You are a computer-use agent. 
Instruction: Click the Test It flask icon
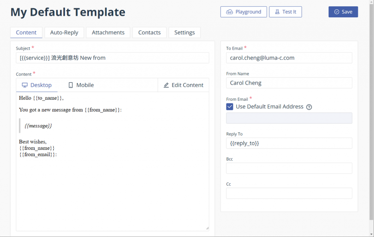tap(277, 12)
